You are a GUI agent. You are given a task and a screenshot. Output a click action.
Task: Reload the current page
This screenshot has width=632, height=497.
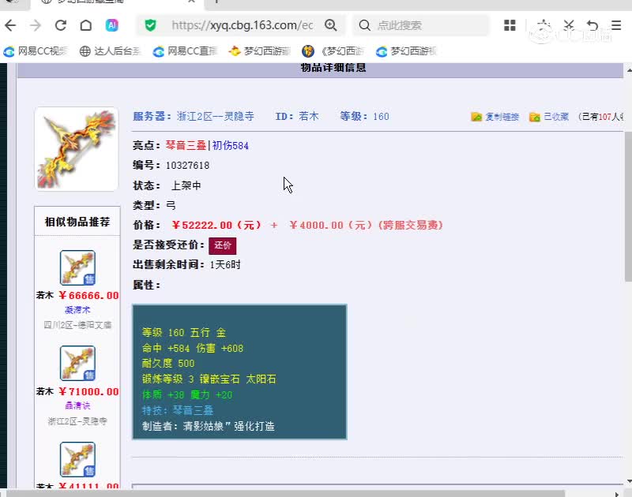pyautogui.click(x=61, y=25)
